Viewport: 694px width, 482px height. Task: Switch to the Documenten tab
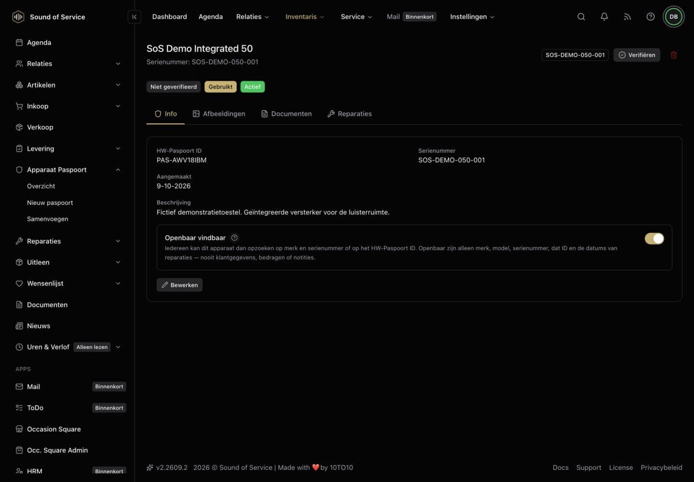286,114
